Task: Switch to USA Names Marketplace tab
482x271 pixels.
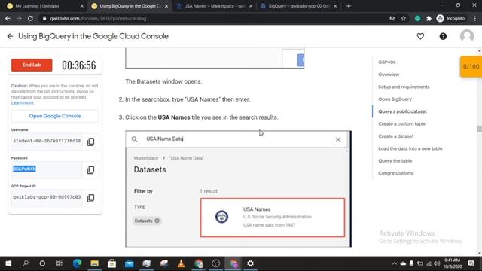Action: pos(214,6)
